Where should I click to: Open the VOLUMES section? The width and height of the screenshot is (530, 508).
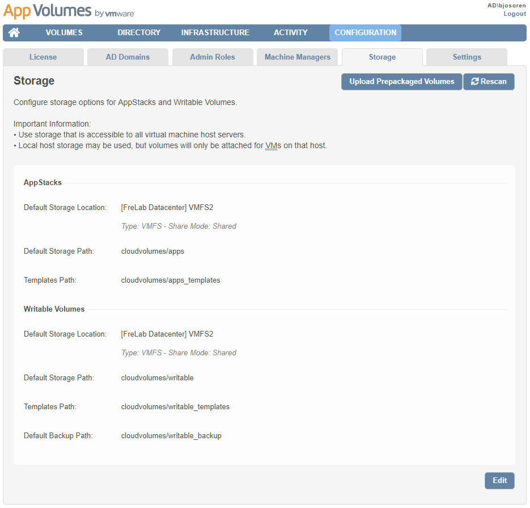tap(63, 32)
